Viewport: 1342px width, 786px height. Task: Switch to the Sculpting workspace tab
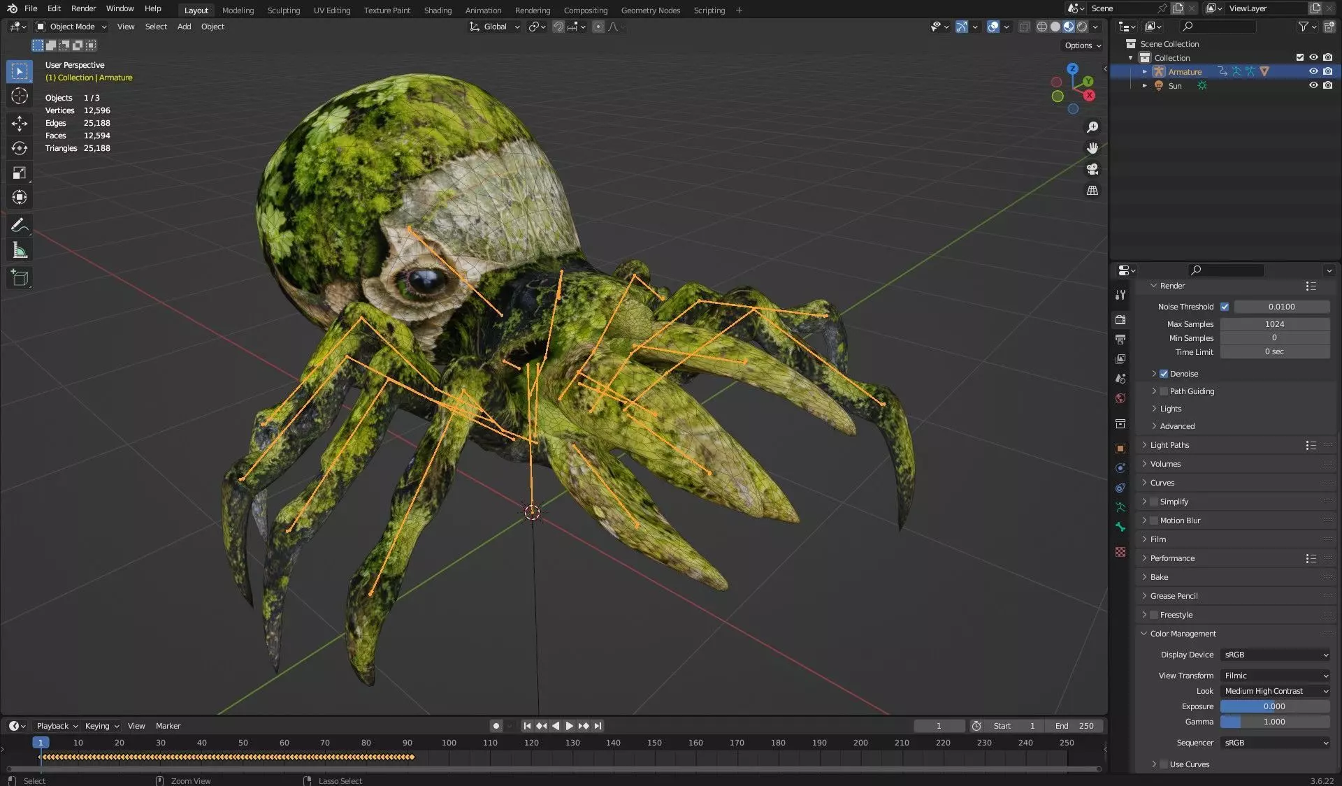pyautogui.click(x=284, y=10)
